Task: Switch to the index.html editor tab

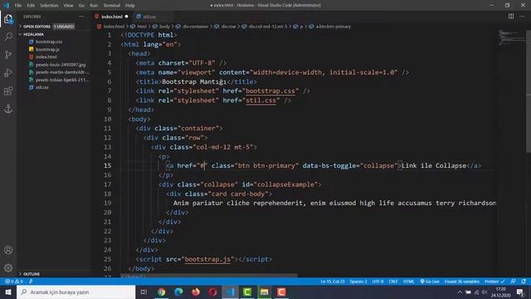Action: (112, 17)
